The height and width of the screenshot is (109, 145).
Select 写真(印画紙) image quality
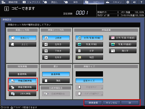click(x=123, y=44)
